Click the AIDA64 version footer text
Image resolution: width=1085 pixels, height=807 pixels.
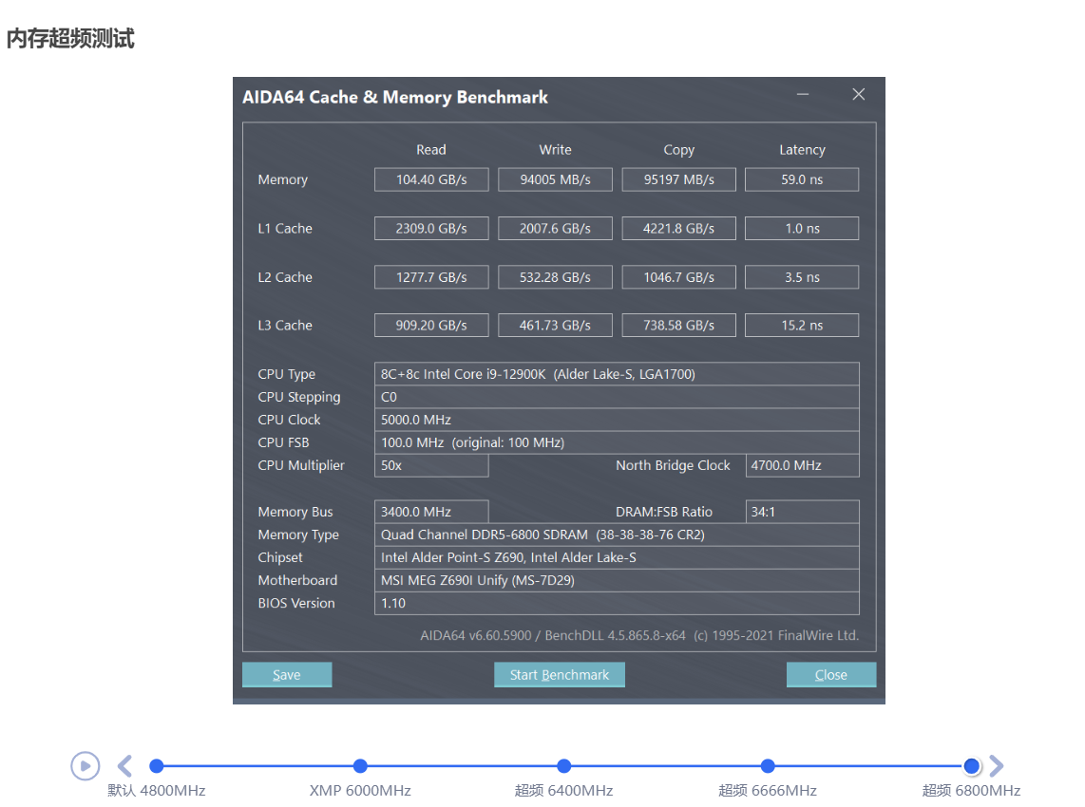(x=639, y=635)
